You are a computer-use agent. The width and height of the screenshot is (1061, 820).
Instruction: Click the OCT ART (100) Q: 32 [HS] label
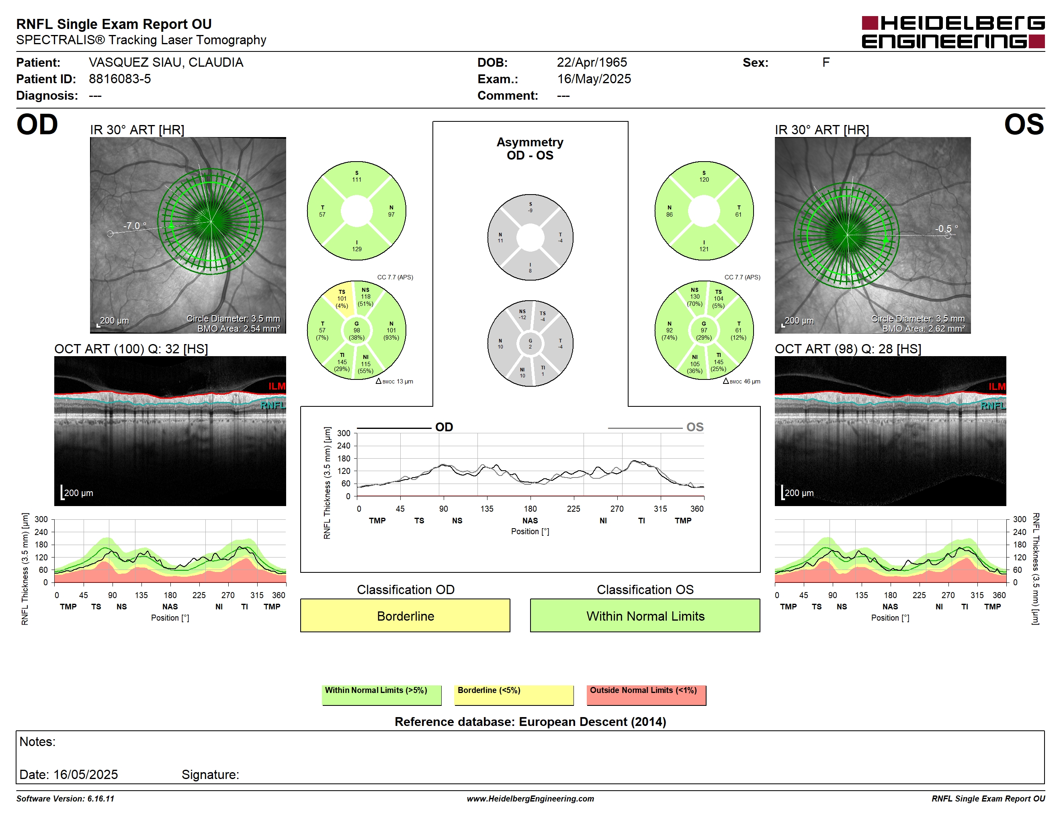131,349
